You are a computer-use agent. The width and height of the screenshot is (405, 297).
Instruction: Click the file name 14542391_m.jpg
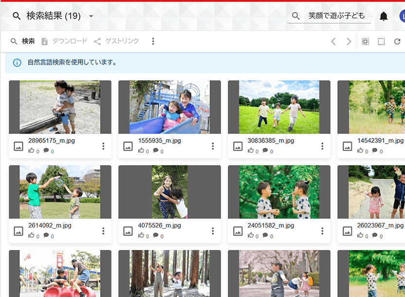click(x=380, y=141)
